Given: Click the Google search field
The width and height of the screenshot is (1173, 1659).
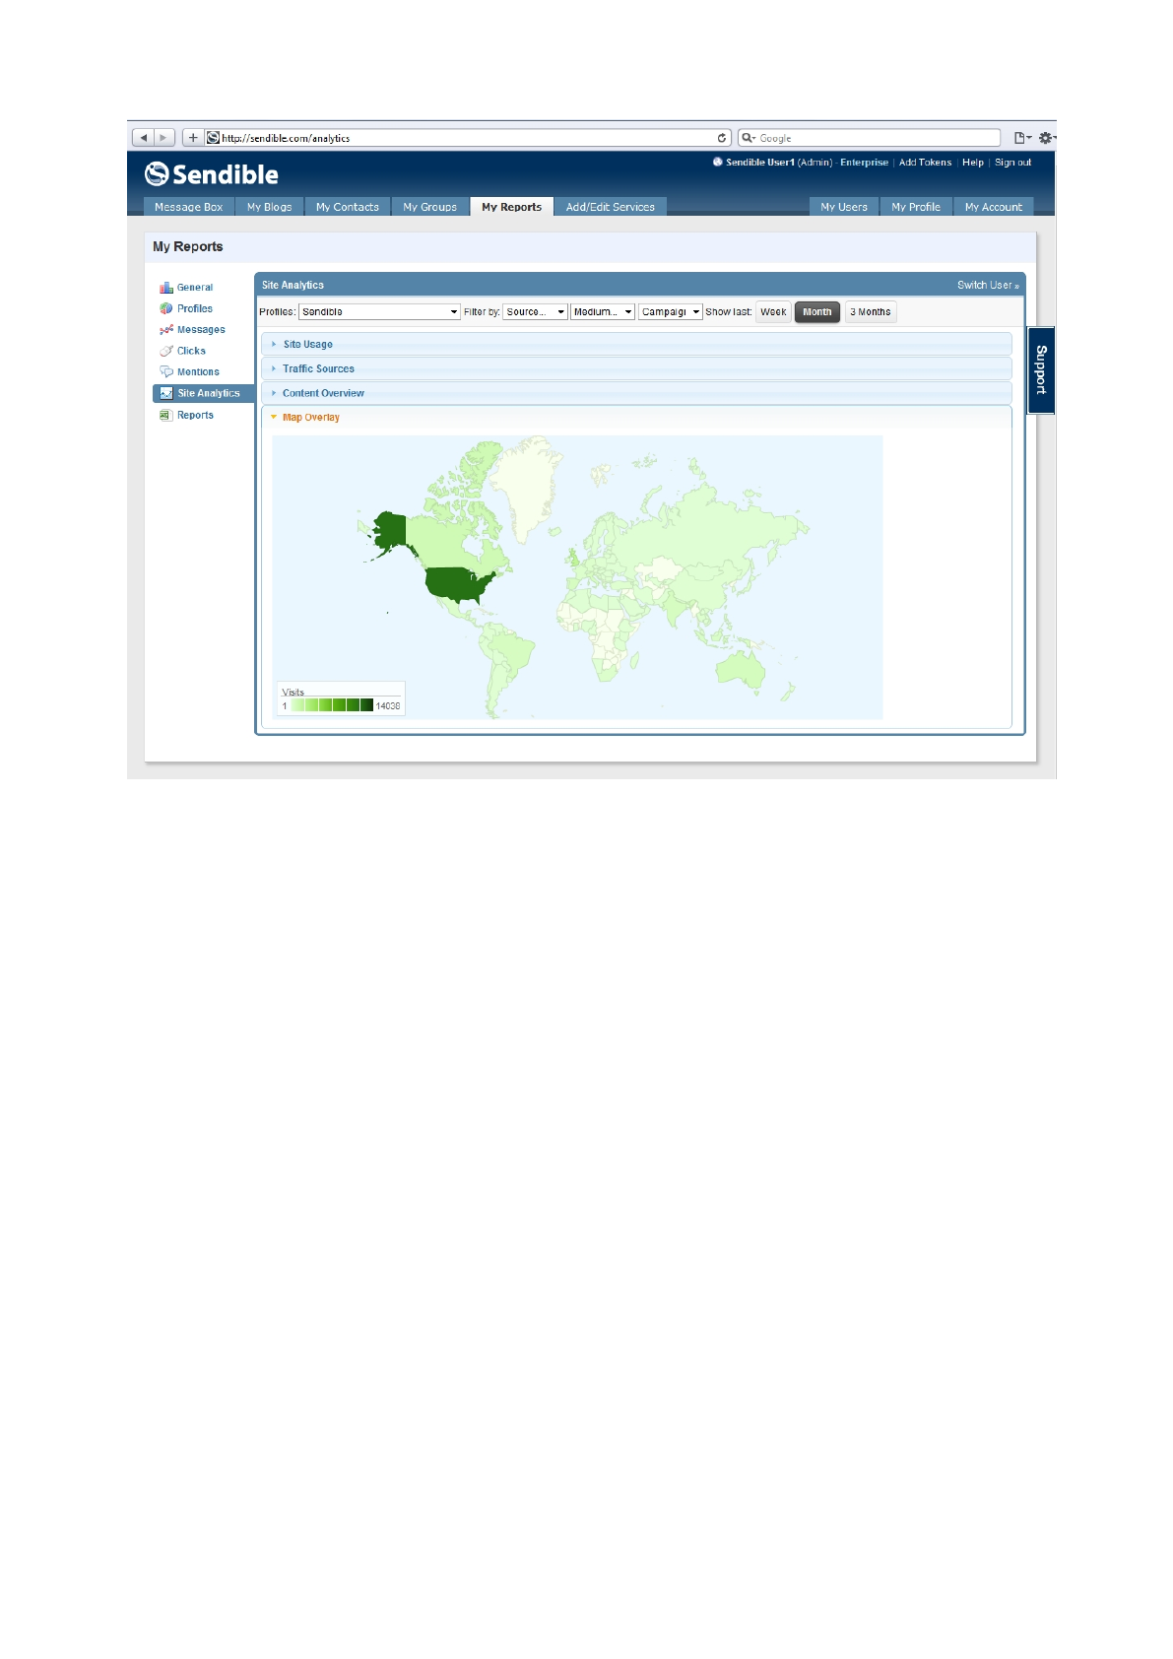Looking at the screenshot, I should point(870,138).
